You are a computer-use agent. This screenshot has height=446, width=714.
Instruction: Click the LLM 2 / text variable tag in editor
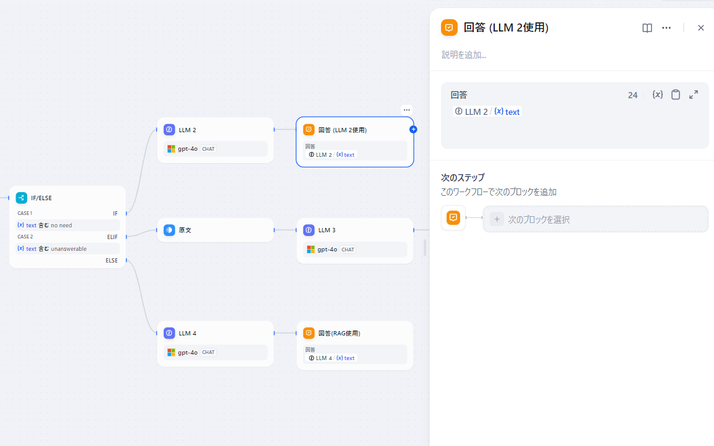(x=487, y=112)
